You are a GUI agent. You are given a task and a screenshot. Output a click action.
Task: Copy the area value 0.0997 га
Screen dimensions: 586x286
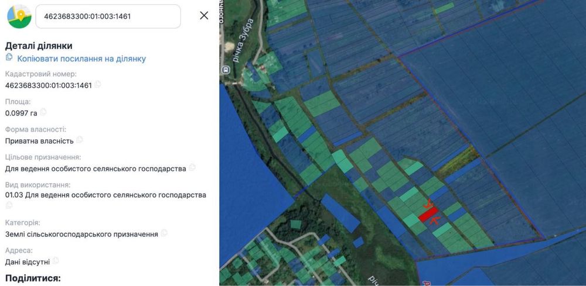click(x=43, y=112)
